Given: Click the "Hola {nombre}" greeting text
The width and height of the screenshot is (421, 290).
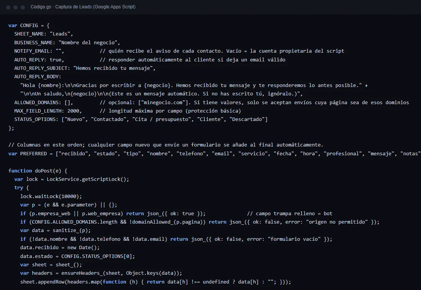Looking at the screenshot, I should pos(42,85).
